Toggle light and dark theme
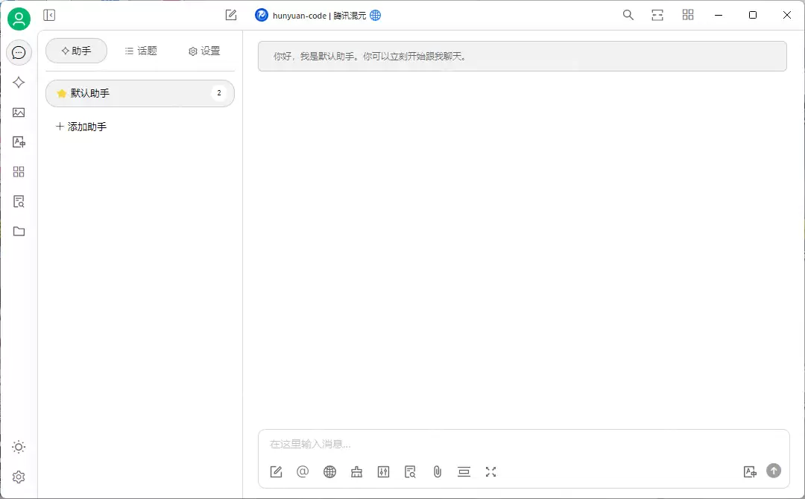Screen dimensions: 805x499 pyautogui.click(x=19, y=447)
